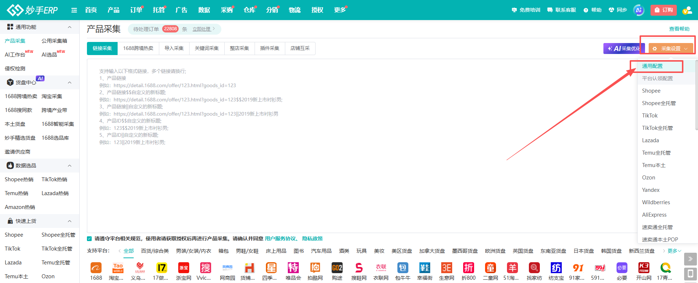Image resolution: width=698 pixels, height=283 pixels.
Task: Click the 订购 button
Action: coord(664,10)
